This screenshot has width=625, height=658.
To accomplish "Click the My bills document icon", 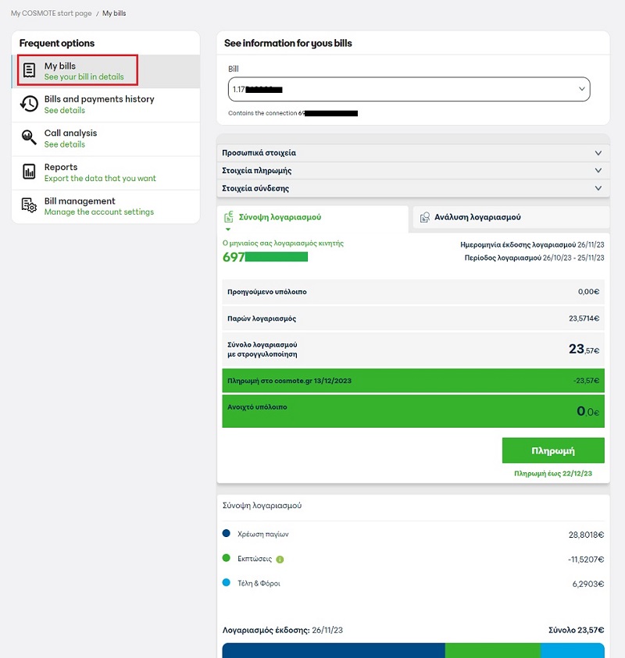I will point(29,70).
